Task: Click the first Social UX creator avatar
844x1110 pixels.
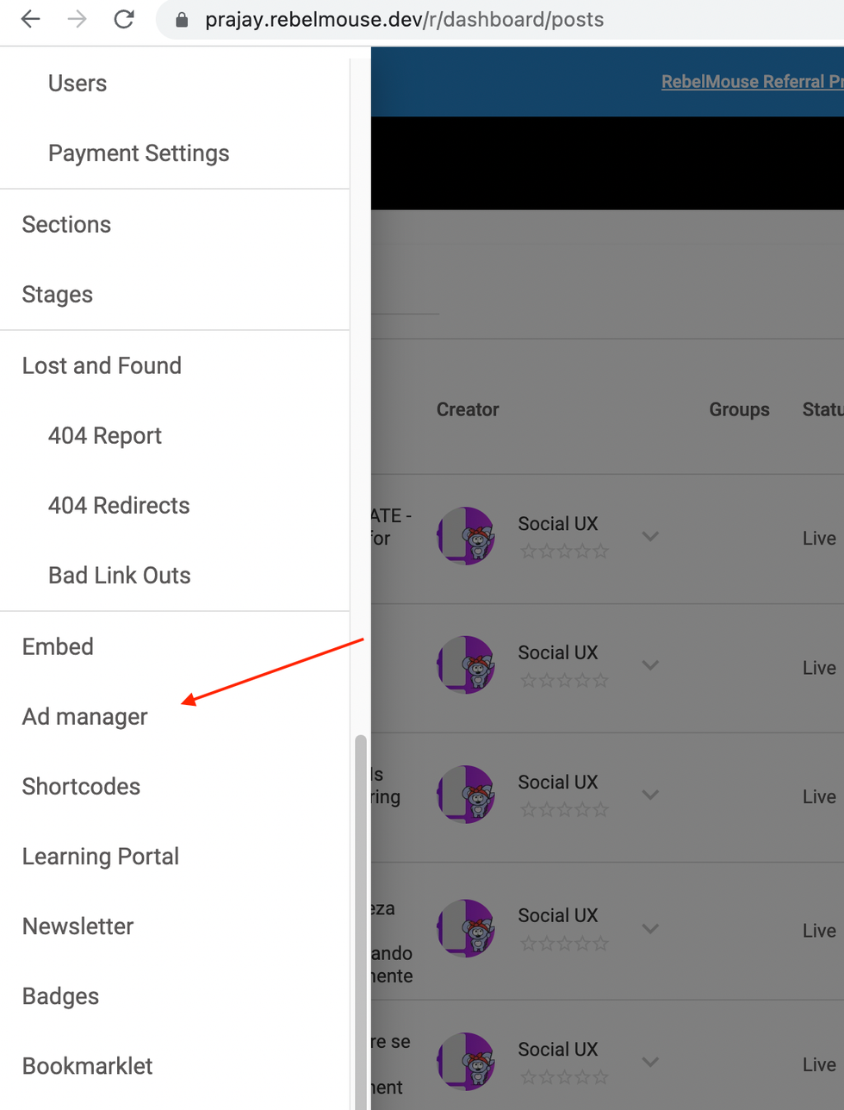Action: pos(466,536)
